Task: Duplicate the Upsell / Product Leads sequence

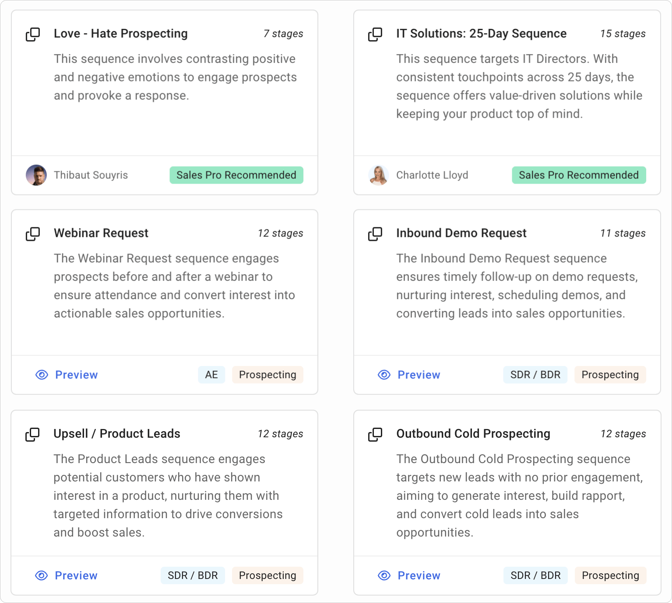Action: tap(32, 434)
